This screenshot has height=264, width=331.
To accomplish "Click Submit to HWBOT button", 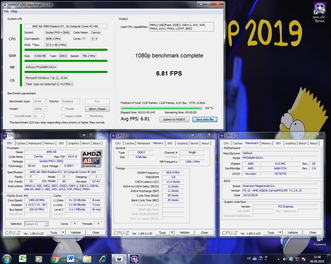I will pos(174,119).
